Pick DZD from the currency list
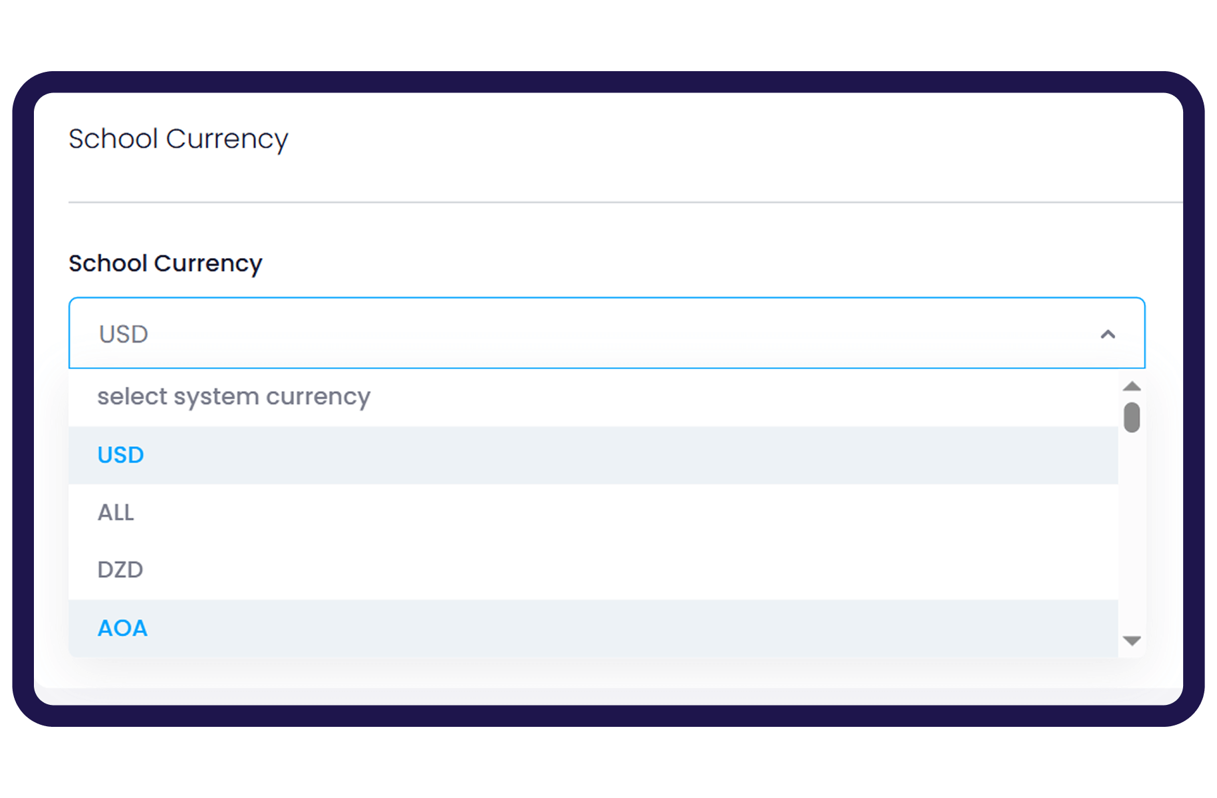The width and height of the screenshot is (1217, 798). coord(120,570)
